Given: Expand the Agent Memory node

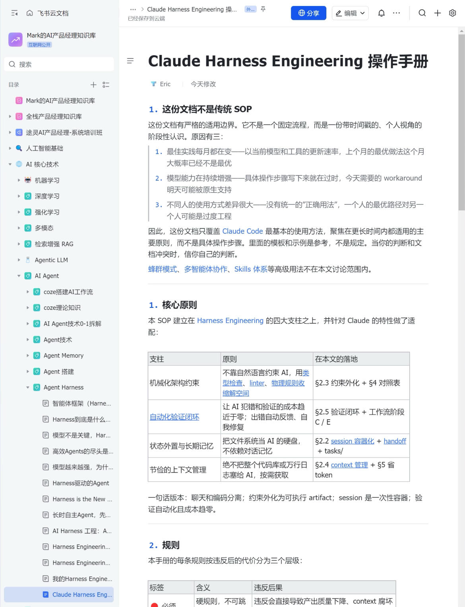Looking at the screenshot, I should click(27, 356).
